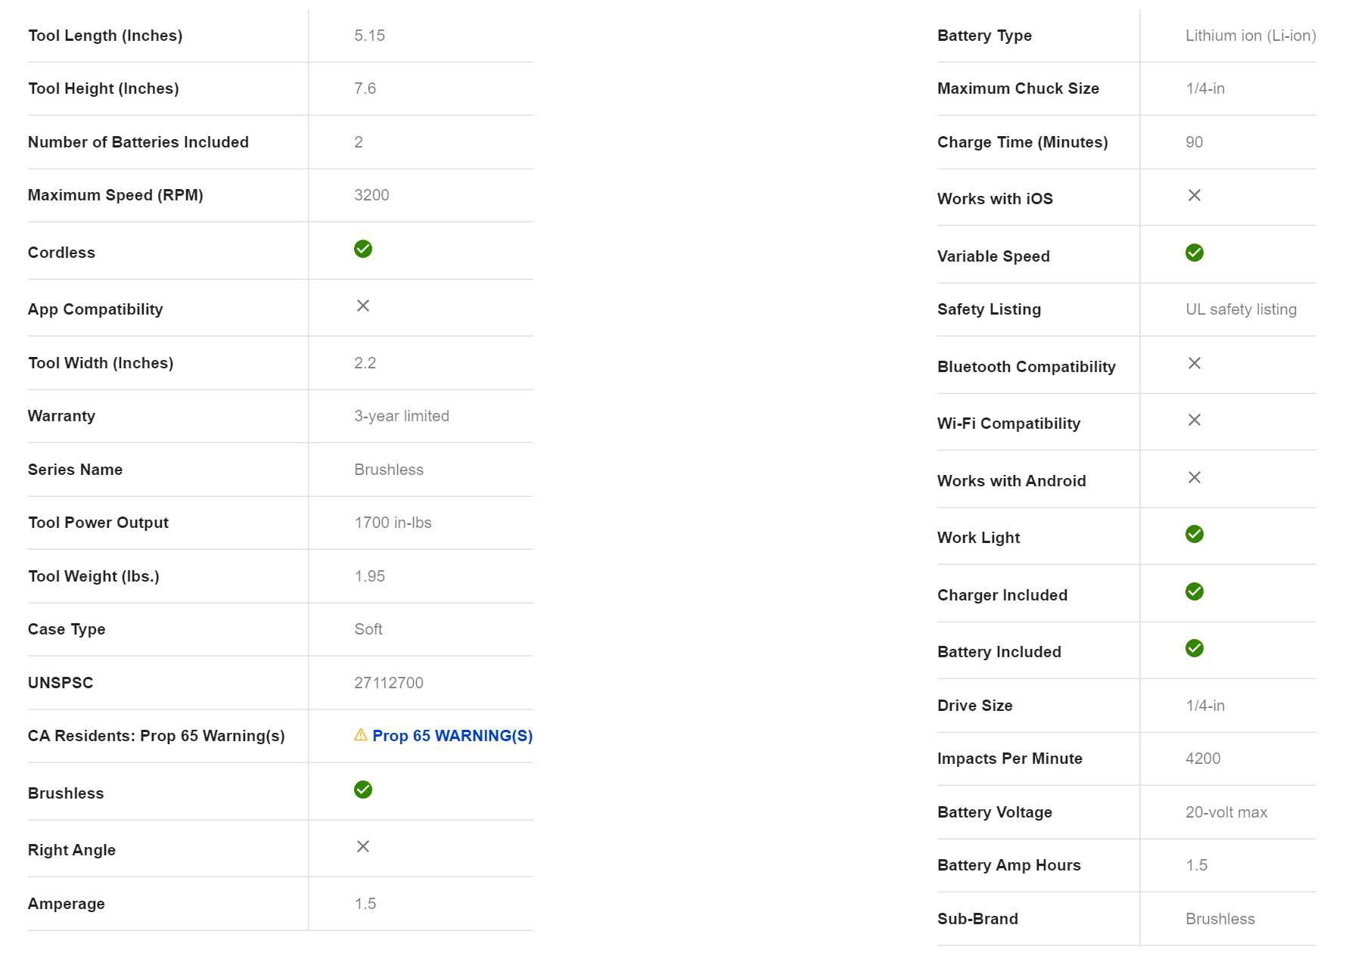This screenshot has height=962, width=1361.
Task: Click the X icon for Right Angle
Action: pyautogui.click(x=363, y=846)
